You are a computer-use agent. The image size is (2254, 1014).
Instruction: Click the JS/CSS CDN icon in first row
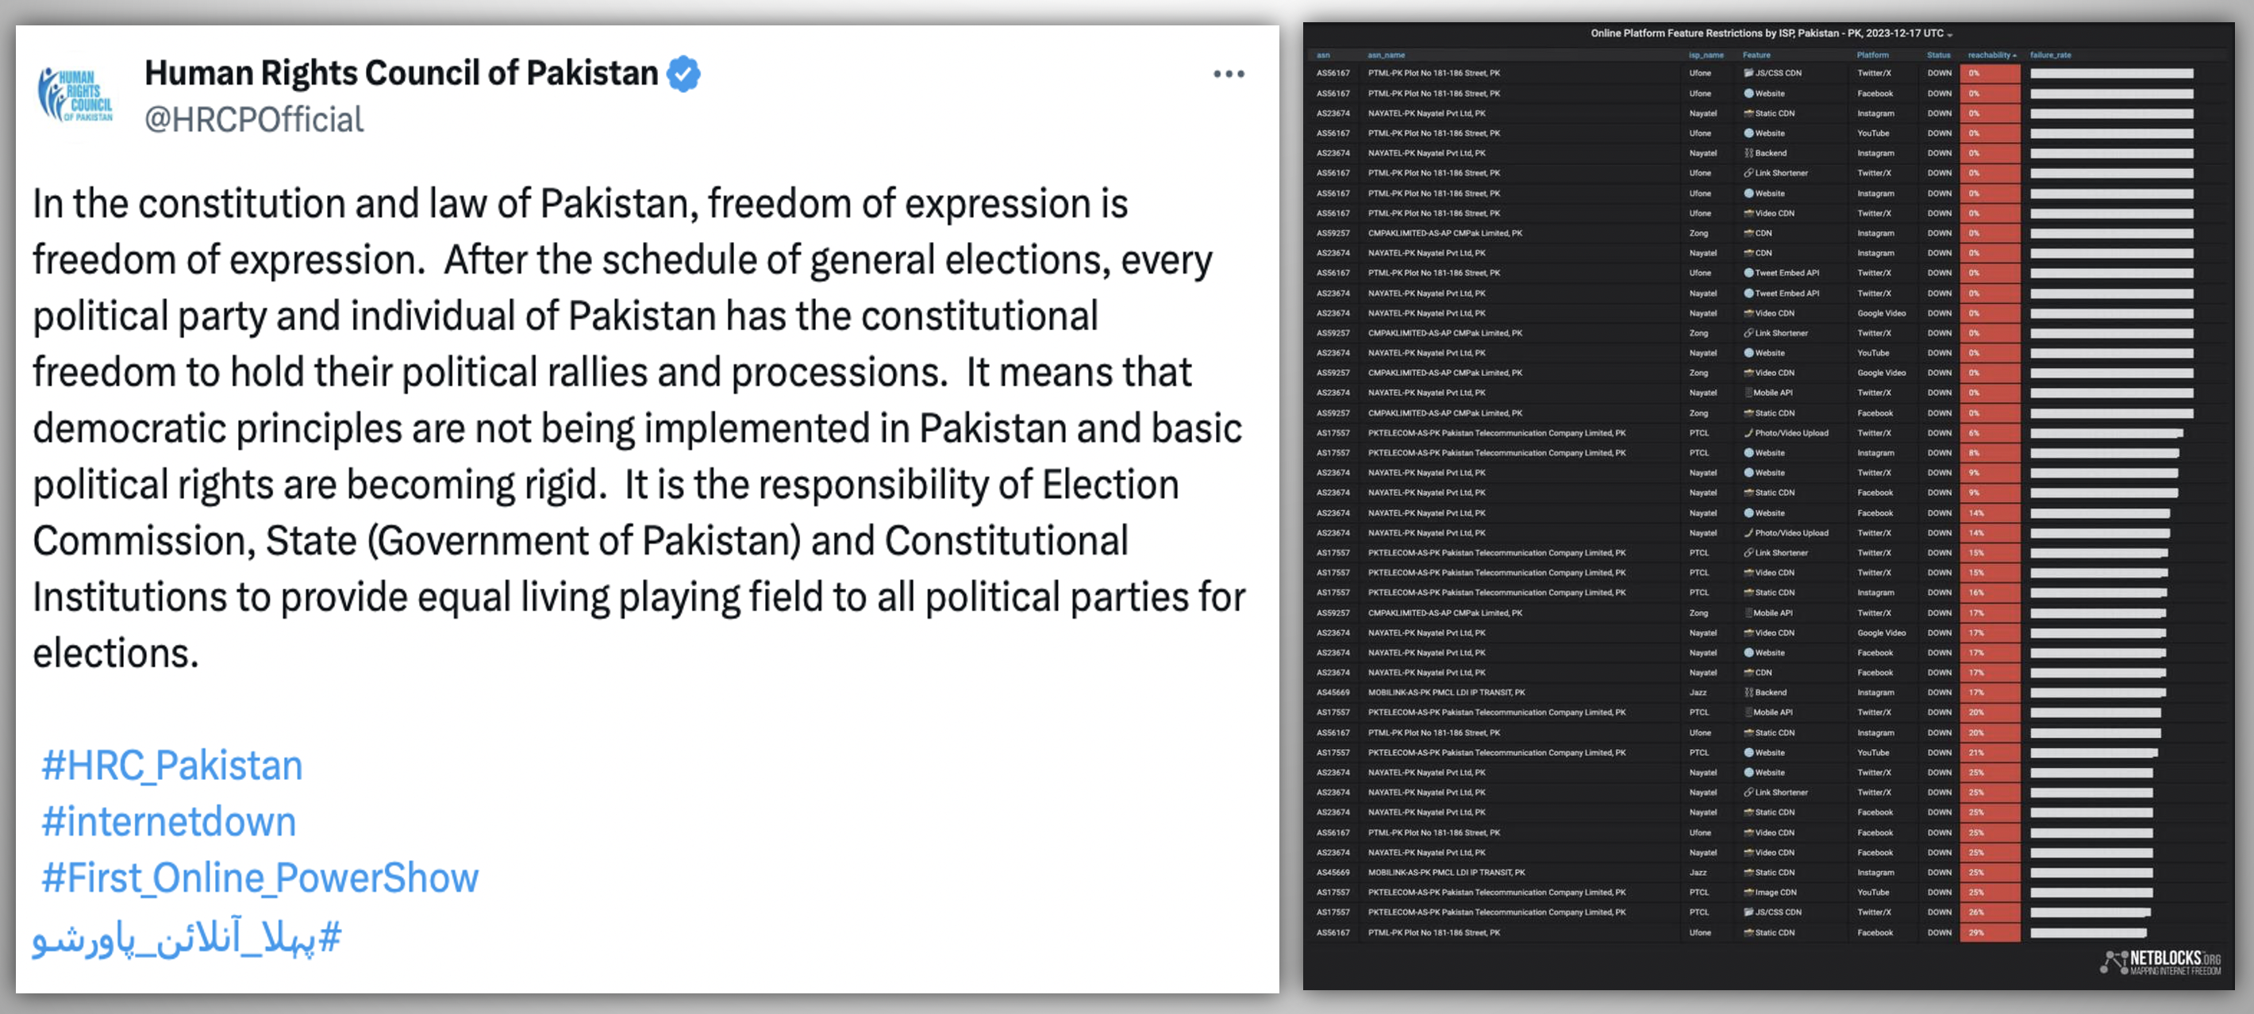click(x=1748, y=74)
